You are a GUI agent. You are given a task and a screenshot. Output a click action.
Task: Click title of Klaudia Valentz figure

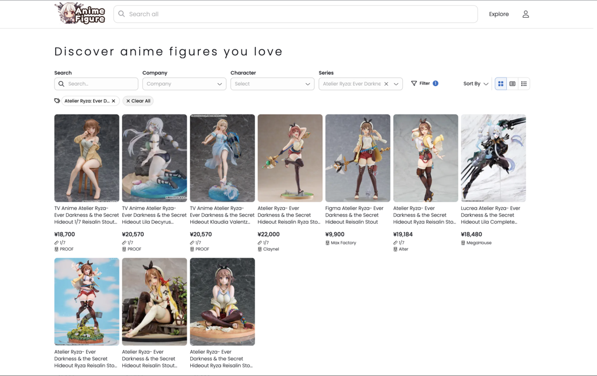222,215
